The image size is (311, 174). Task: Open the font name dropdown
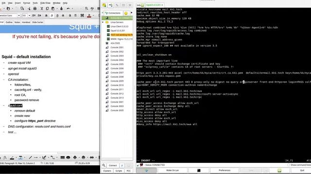click(19, 15)
